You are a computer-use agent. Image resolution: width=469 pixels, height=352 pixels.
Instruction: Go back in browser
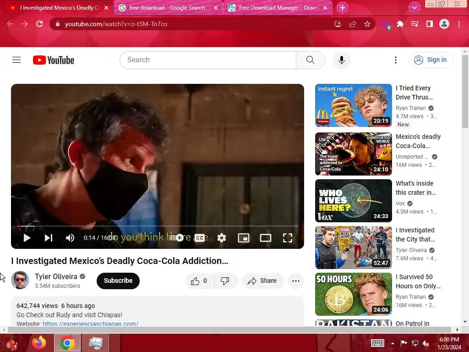10,24
